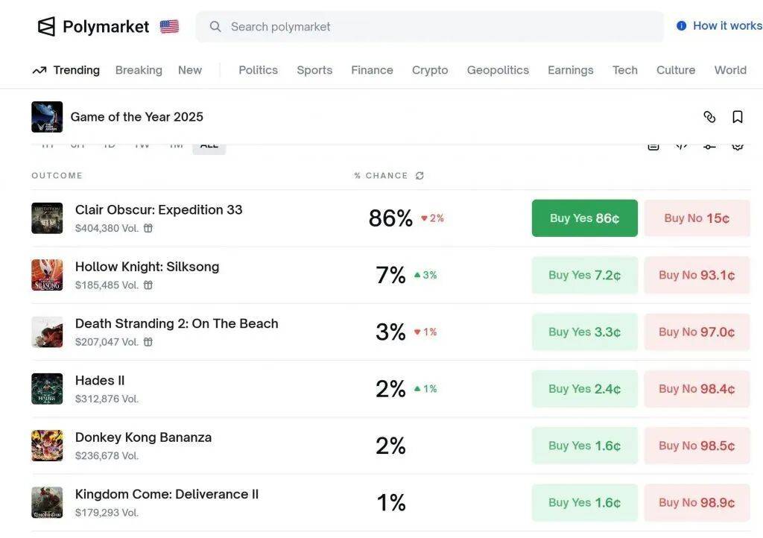The image size is (763, 538).
Task: Click the info icon beside How it works
Action: [681, 26]
